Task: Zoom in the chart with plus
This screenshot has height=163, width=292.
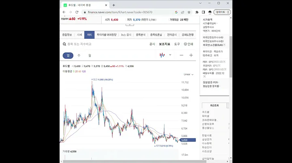Action: (x=191, y=55)
